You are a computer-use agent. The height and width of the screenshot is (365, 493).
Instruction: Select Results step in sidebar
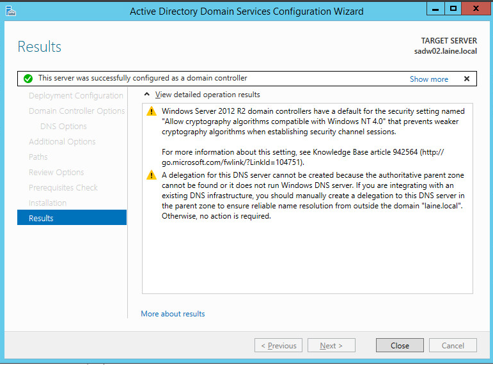(x=72, y=217)
